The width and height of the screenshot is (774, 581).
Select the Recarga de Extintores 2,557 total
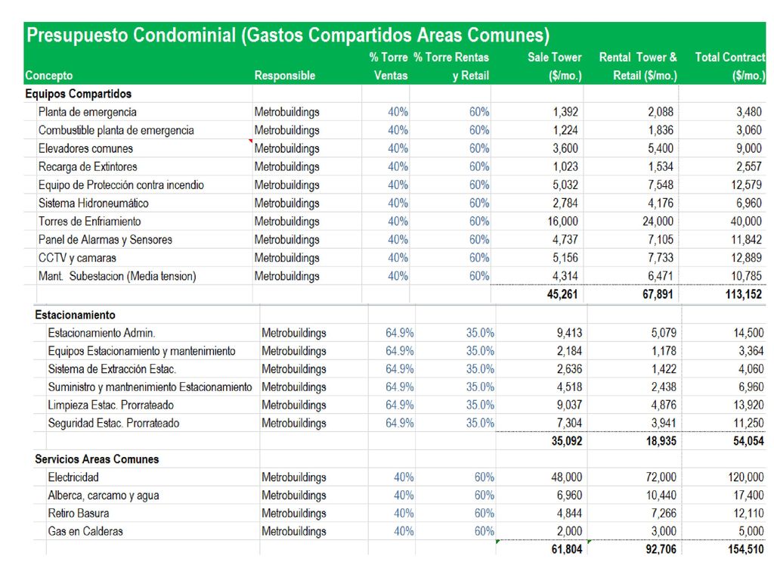(749, 167)
